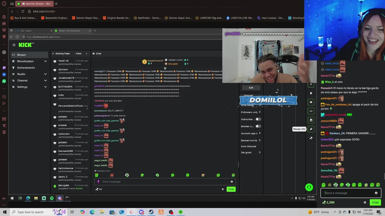Open emoji picker in dashboard chat input
The width and height of the screenshot is (385, 216).
click(232, 181)
